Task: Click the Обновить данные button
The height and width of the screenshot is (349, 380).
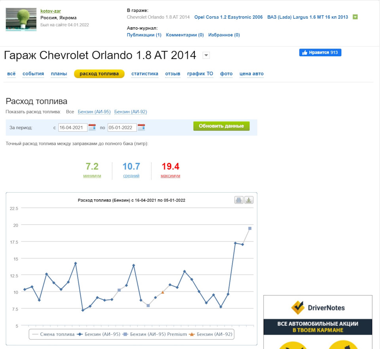Action: pyautogui.click(x=221, y=126)
